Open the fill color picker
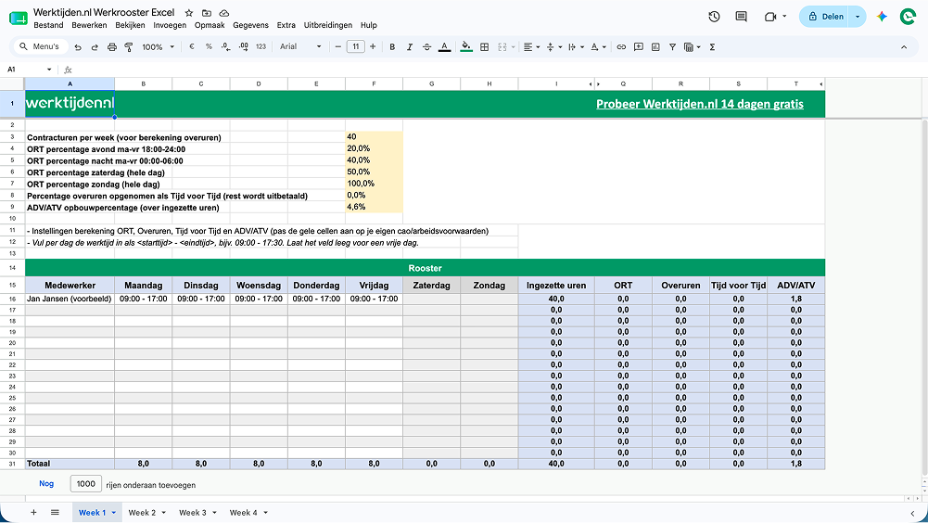Image resolution: width=928 pixels, height=523 pixels. point(466,46)
